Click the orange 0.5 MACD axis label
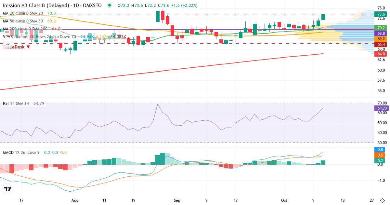This screenshot has width=390, height=205. tap(379, 155)
